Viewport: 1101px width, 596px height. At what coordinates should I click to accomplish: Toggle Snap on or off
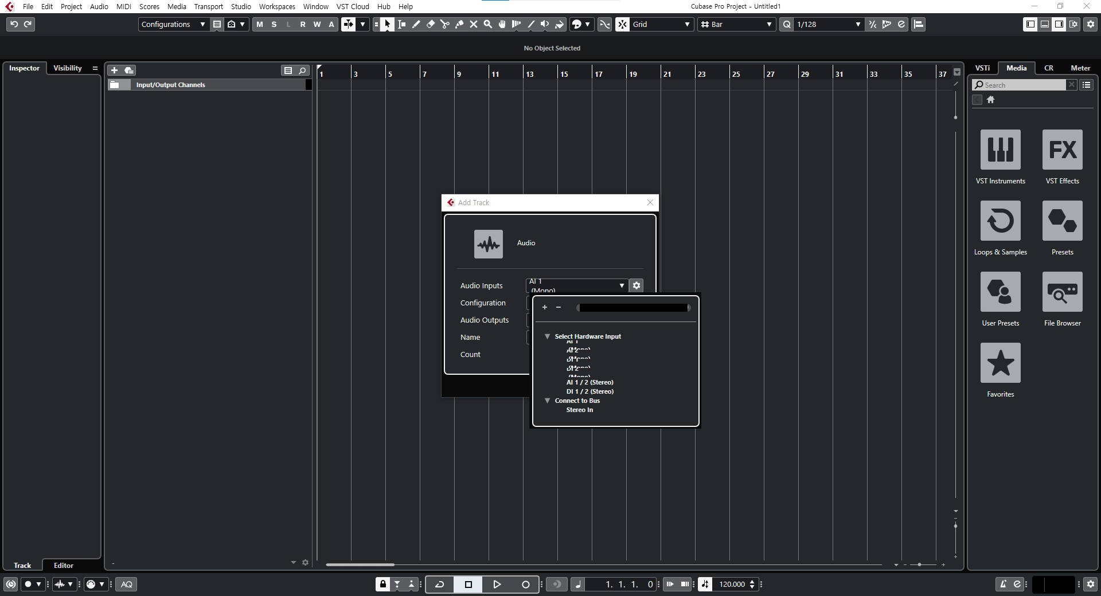pyautogui.click(x=623, y=24)
